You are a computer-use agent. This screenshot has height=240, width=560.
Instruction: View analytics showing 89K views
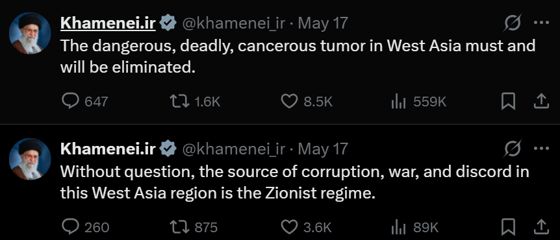point(414,227)
